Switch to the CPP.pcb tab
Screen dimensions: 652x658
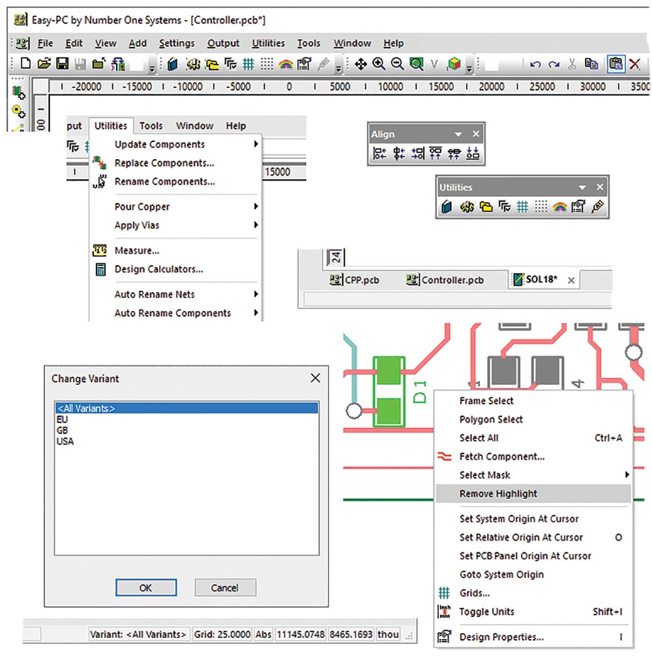[x=355, y=280]
